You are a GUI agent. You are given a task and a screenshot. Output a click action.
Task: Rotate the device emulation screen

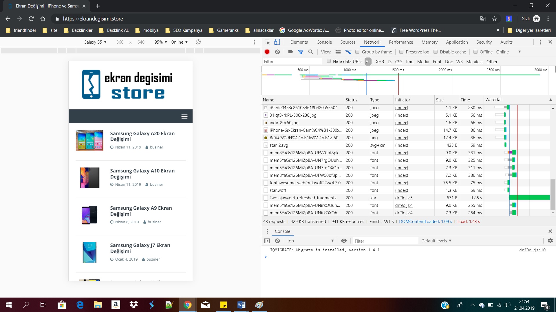[198, 42]
